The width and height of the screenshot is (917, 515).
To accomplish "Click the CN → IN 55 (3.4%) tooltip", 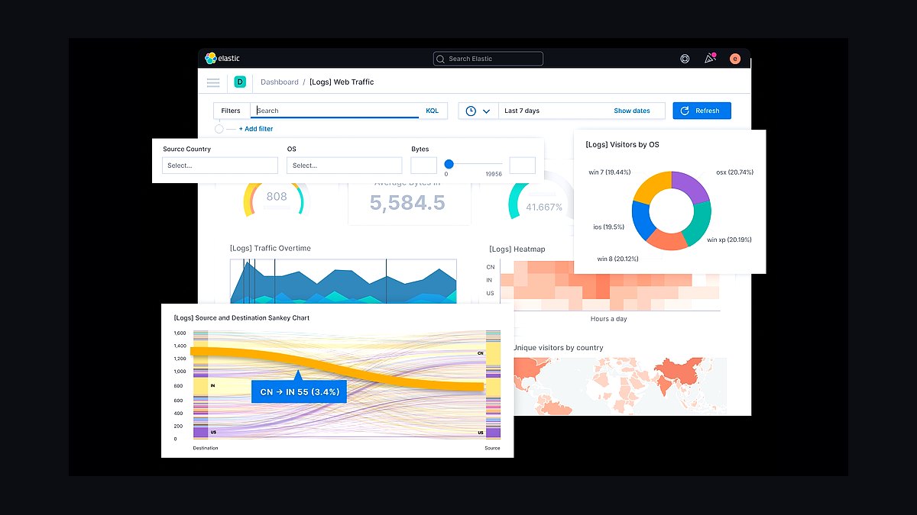I will tap(300, 391).
